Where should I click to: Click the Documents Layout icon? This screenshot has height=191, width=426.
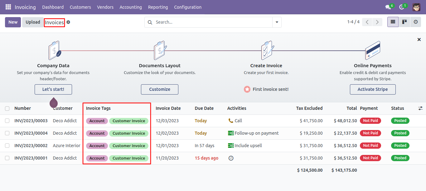(160, 50)
